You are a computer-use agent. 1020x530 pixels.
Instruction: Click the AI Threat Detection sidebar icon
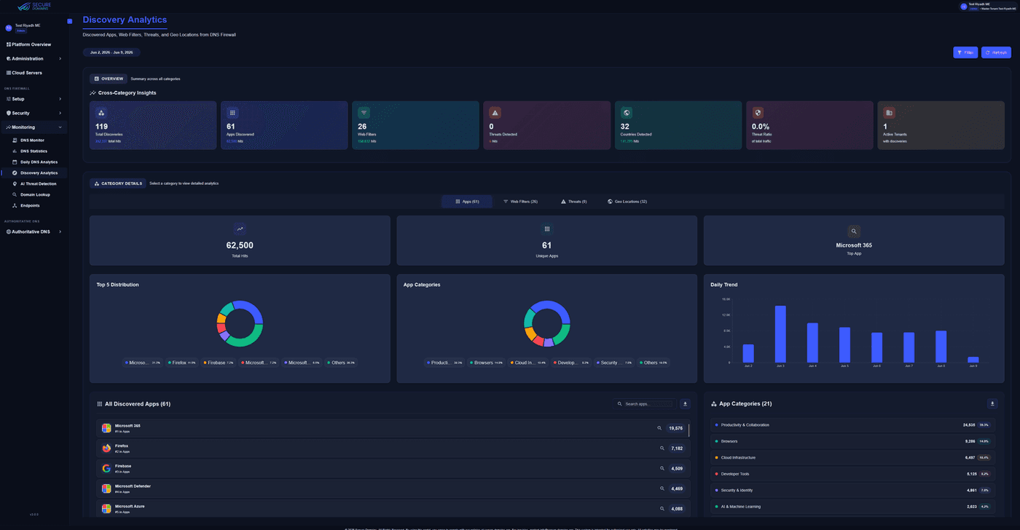[15, 183]
